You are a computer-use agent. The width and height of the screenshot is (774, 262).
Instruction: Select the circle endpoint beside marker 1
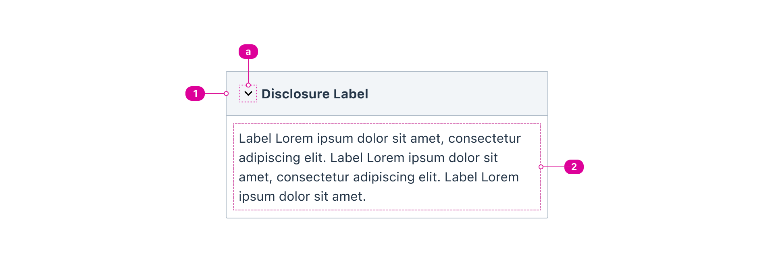tap(227, 94)
